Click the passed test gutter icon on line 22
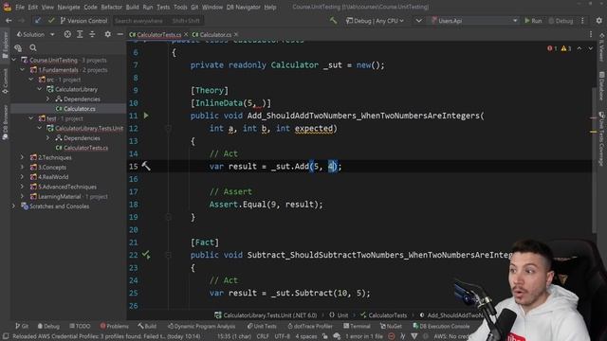 coord(146,255)
